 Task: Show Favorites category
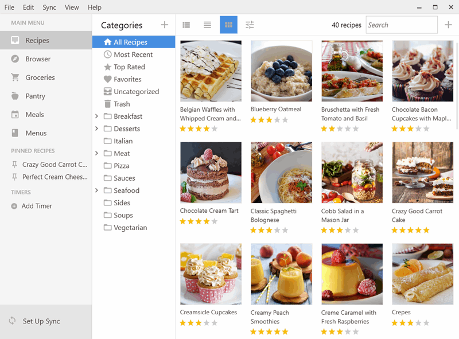coord(127,79)
